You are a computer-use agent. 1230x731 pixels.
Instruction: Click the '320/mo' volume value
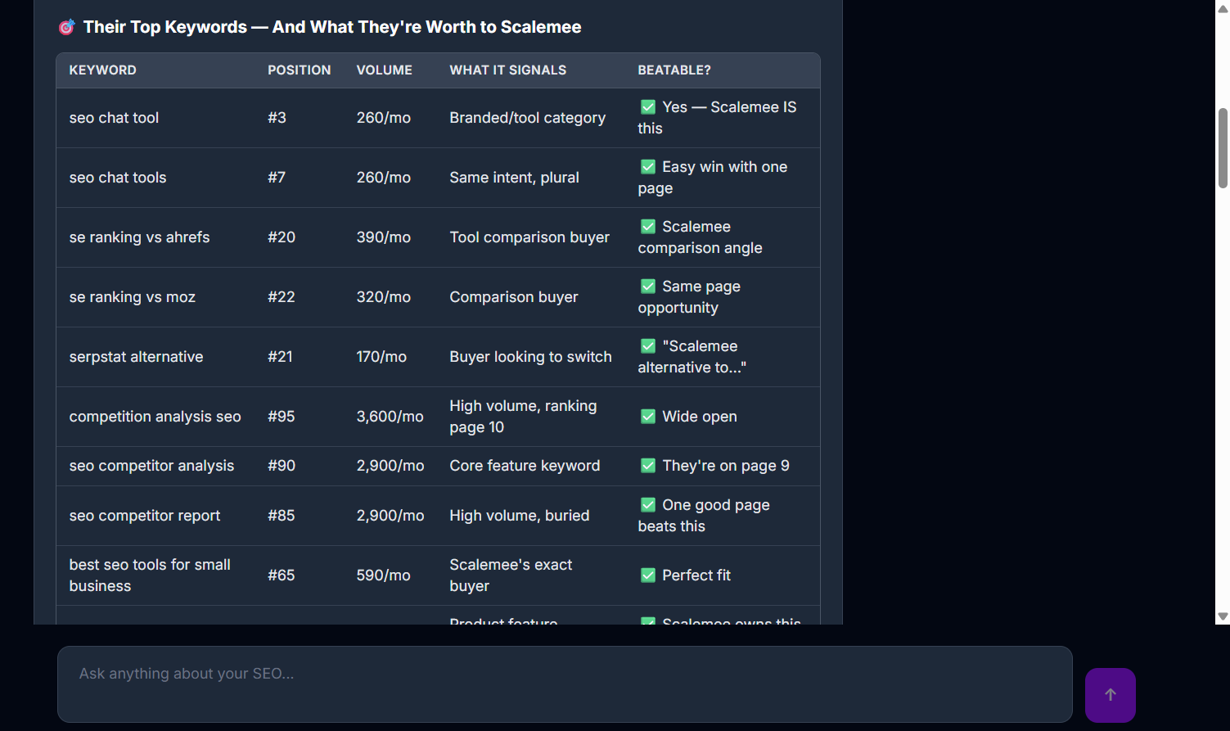point(384,297)
